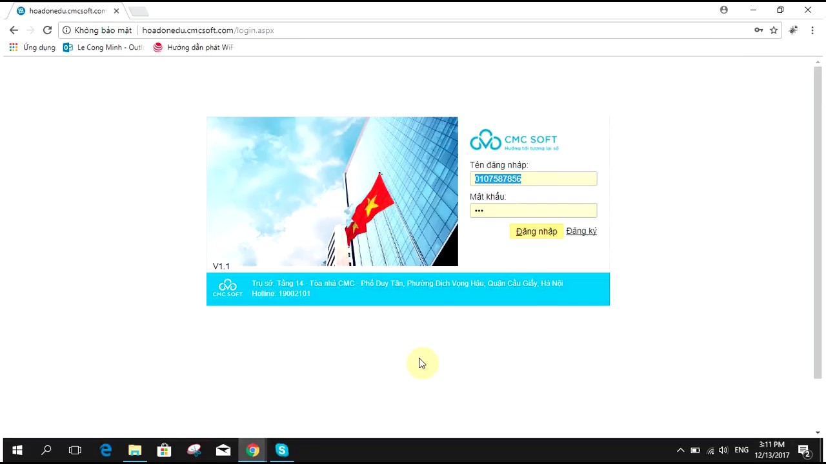The image size is (826, 464).
Task: Open the Mail app from the taskbar
Action: click(x=223, y=450)
